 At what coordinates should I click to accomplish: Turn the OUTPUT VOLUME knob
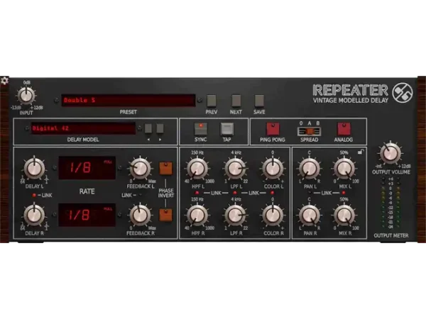click(x=390, y=154)
